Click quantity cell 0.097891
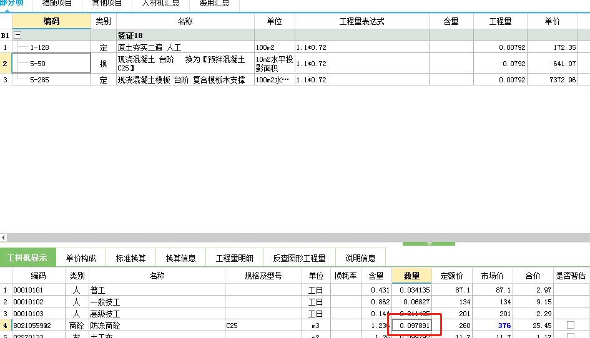 pyautogui.click(x=411, y=326)
